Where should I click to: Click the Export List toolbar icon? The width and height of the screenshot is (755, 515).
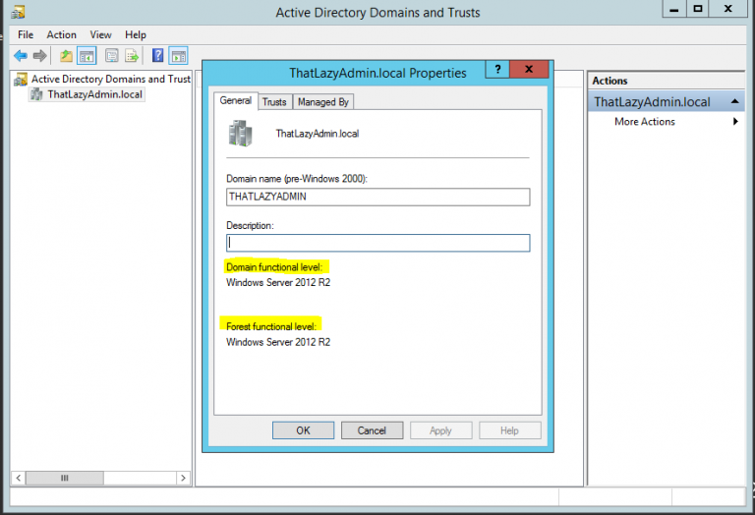click(x=132, y=56)
